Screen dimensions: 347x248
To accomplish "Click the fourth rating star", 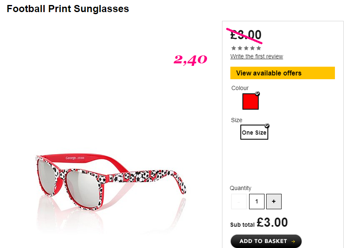I will 252,48.
